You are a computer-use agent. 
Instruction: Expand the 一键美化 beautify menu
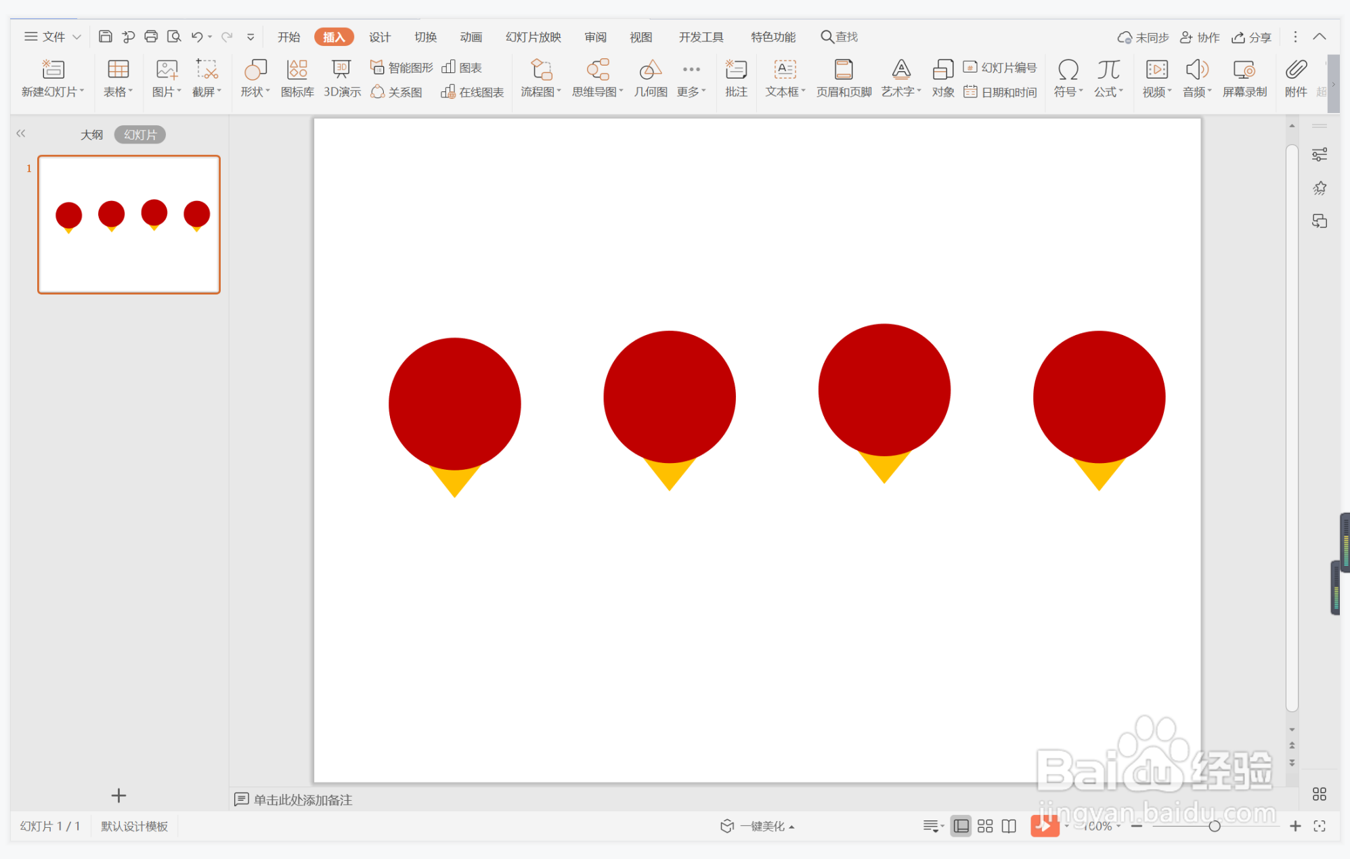pyautogui.click(x=757, y=826)
